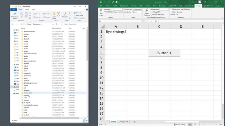Open the Explorer address bar history dropdown
This screenshot has width=225, height=126.
[x=53, y=24]
